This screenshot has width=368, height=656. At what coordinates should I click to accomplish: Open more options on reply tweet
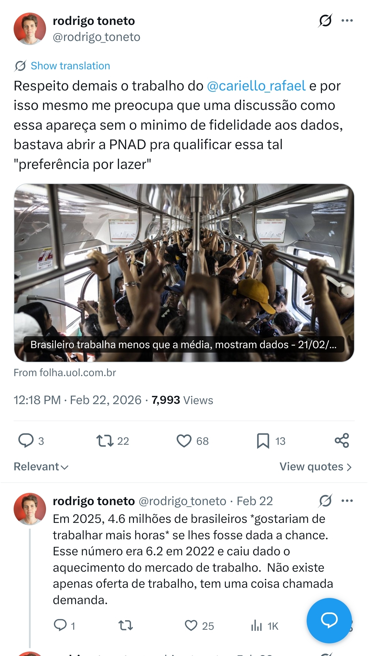[347, 501]
